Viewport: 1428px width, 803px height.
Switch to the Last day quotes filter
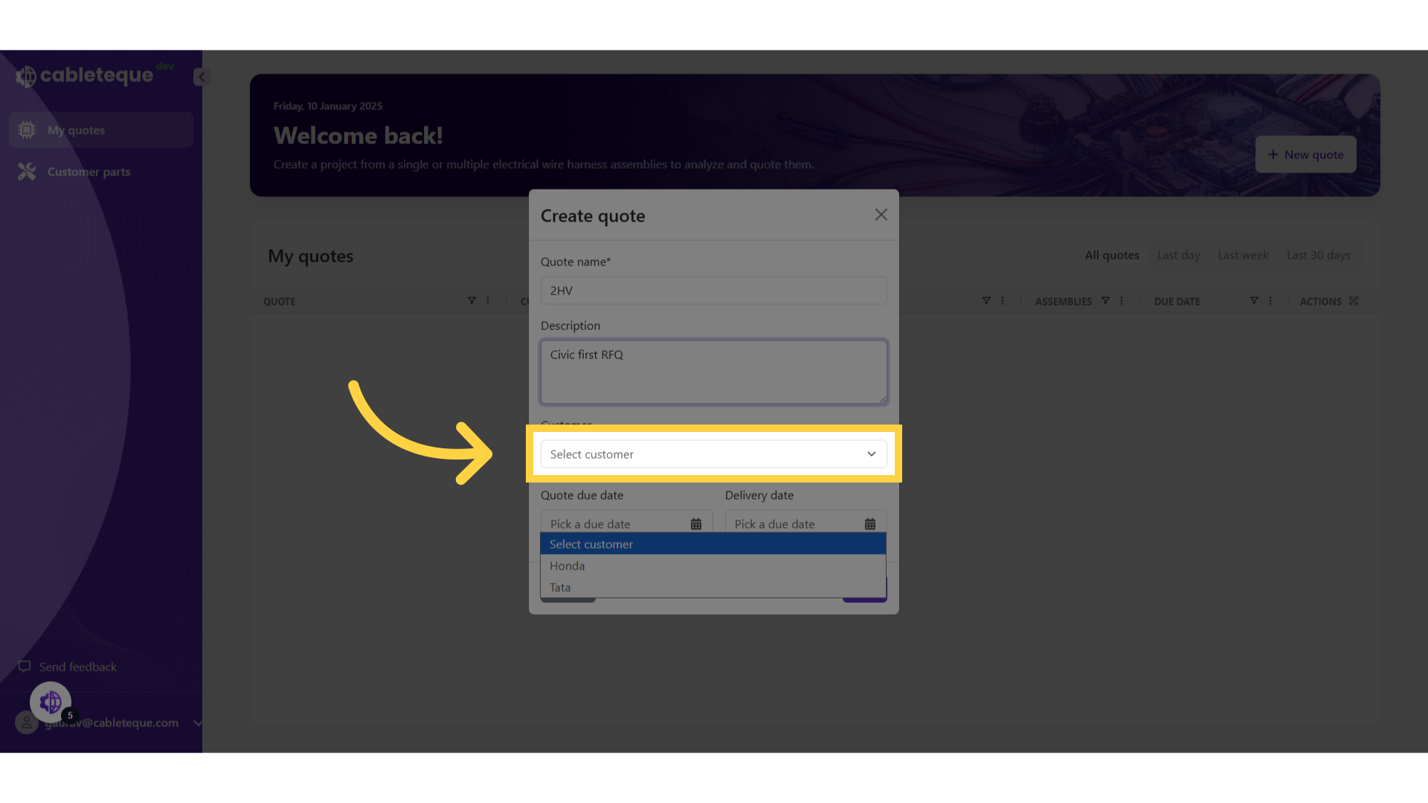1177,255
